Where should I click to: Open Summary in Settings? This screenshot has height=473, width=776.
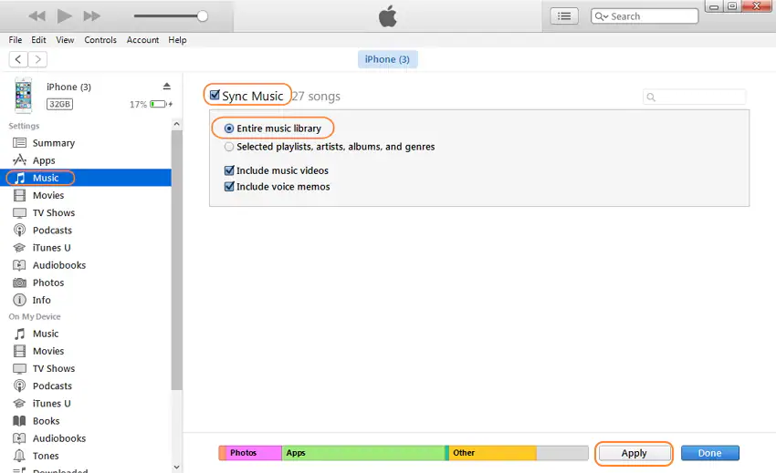click(86, 143)
